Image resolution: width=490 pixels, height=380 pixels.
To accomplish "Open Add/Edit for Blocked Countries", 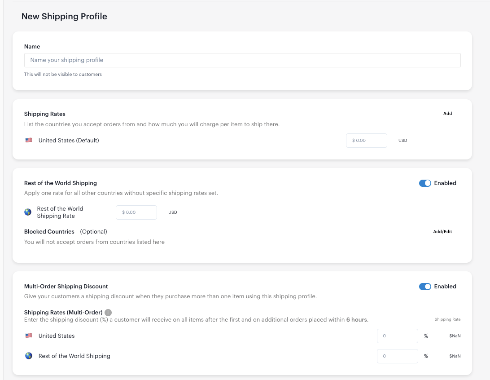I will (442, 231).
